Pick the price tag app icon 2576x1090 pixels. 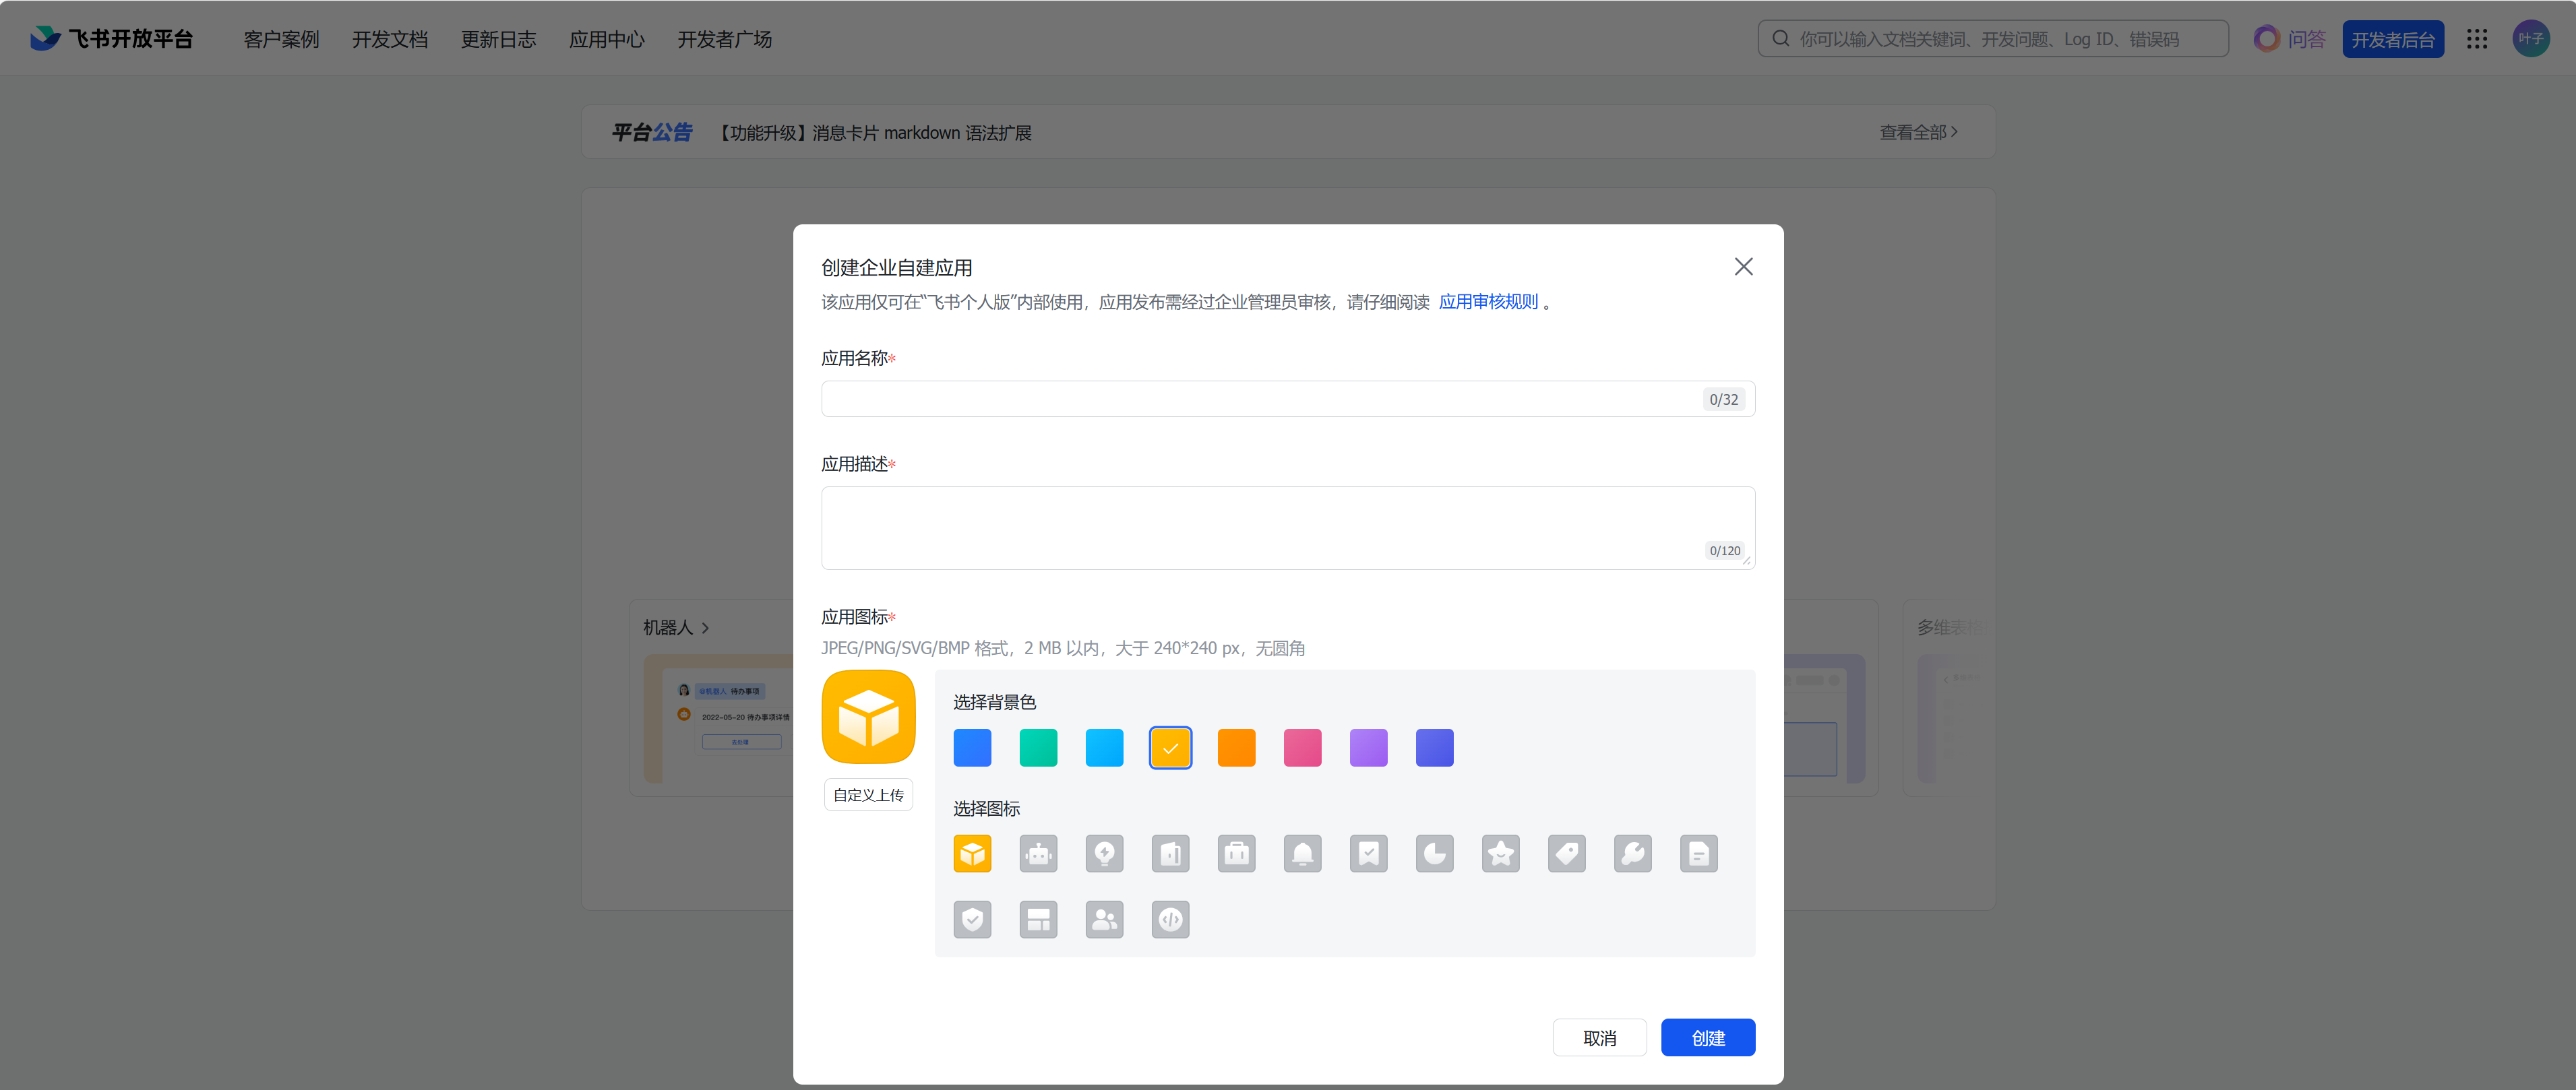(x=1566, y=854)
